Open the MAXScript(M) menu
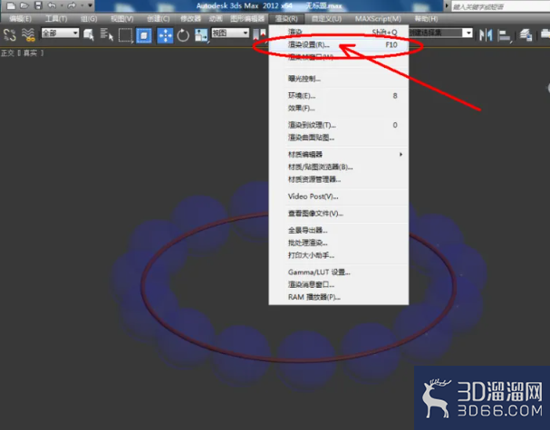Image resolution: width=550 pixels, height=430 pixels. [378, 19]
